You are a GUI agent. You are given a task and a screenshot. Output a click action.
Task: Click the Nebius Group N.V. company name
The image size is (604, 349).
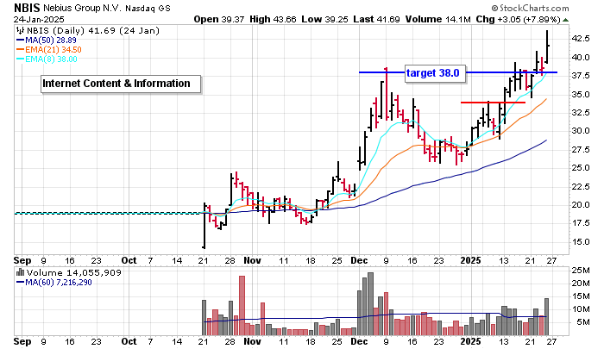coord(82,8)
